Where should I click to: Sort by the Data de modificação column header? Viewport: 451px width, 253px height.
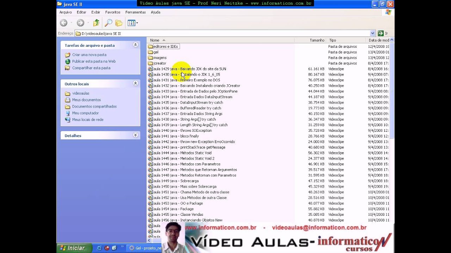coord(378,40)
